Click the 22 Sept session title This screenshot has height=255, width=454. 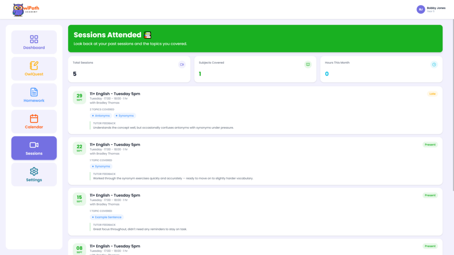115,145
